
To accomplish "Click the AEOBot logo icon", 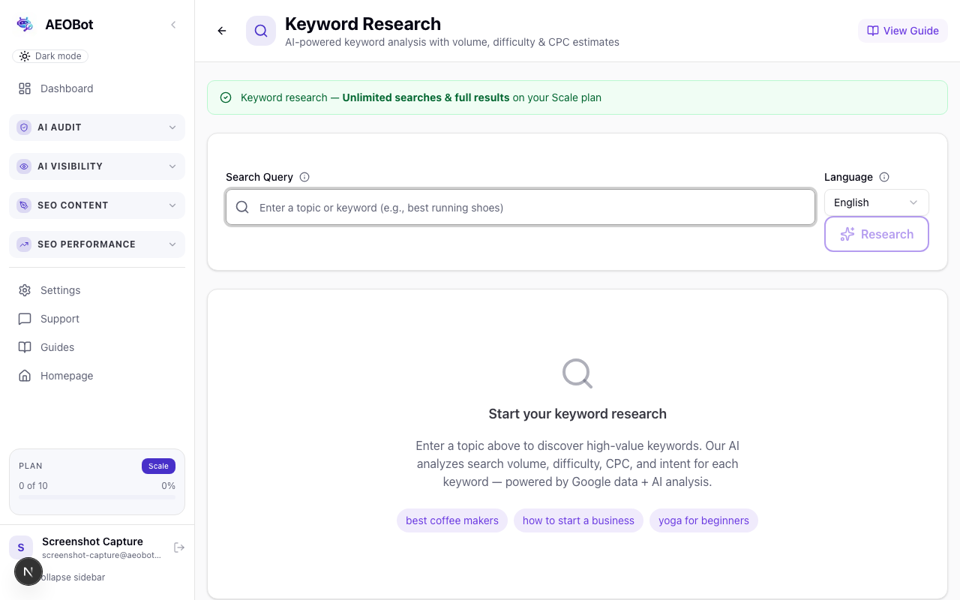I will pos(25,25).
